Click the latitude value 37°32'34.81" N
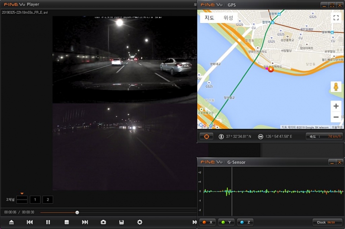 pyautogui.click(x=238, y=137)
